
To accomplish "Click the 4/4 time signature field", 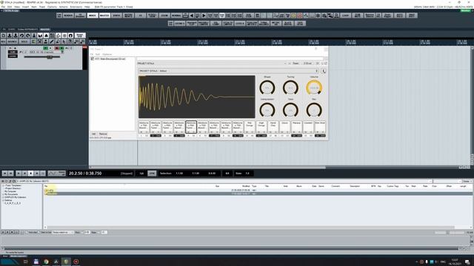I will (x=227, y=174).
